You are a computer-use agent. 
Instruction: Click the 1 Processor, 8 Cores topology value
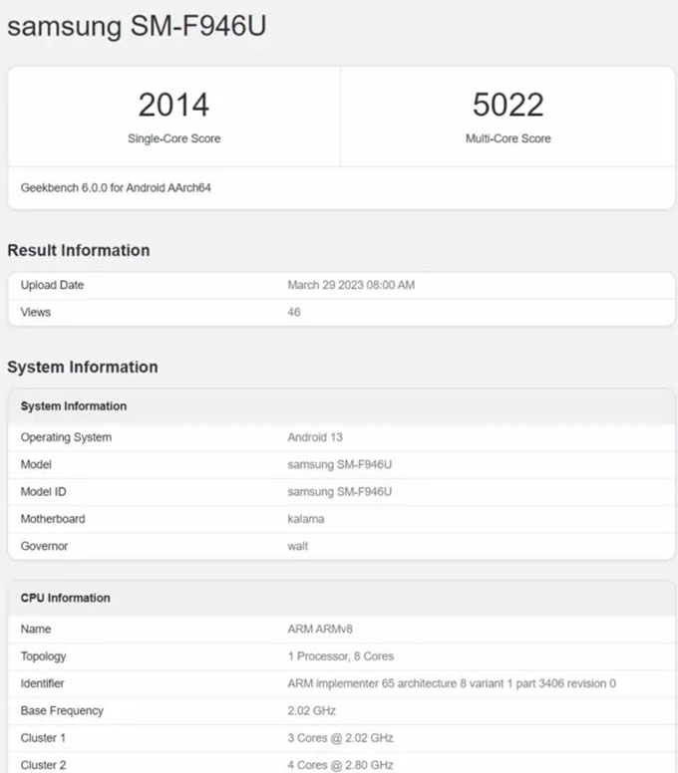tap(340, 656)
